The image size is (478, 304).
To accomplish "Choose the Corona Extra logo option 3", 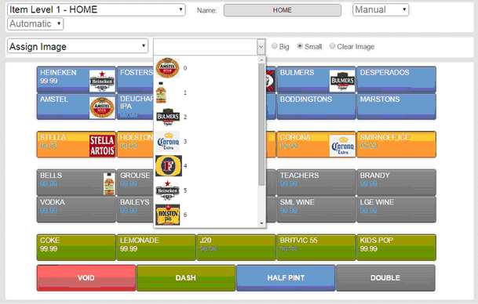I will tap(167, 142).
